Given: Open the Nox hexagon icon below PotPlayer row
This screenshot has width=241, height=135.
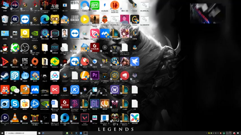Looking at the screenshot, I should [55, 47].
